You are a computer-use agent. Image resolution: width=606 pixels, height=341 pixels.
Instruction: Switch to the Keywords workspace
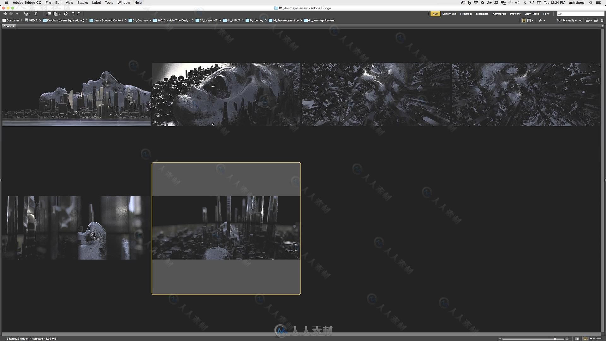point(499,14)
